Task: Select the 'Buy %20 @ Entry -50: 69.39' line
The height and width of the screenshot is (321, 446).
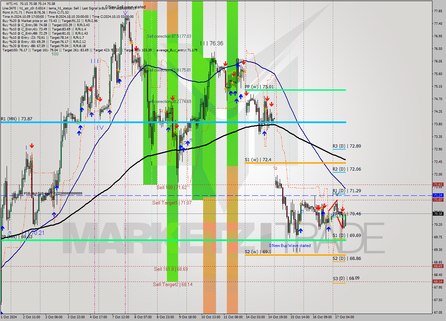Action: point(44,42)
